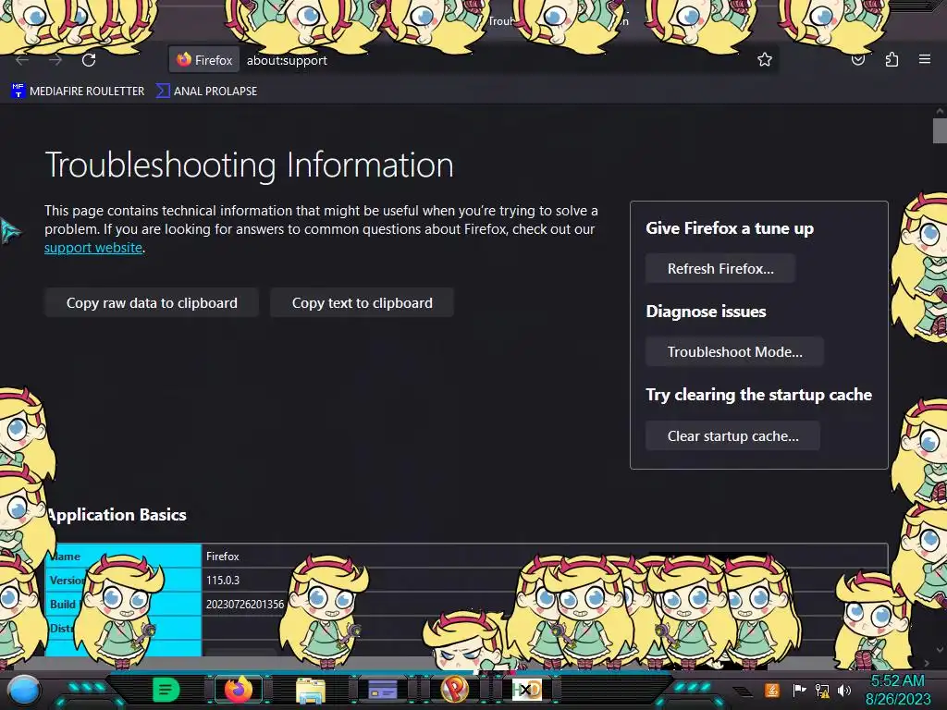Click the Firefox taskbar icon
947x710 pixels.
(238, 690)
